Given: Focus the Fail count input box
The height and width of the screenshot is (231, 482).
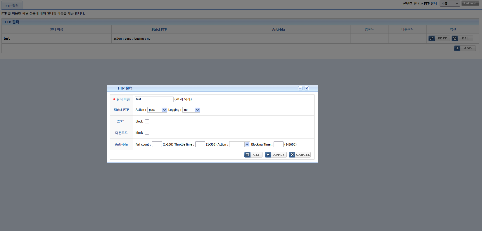Looking at the screenshot, I should pos(157,144).
